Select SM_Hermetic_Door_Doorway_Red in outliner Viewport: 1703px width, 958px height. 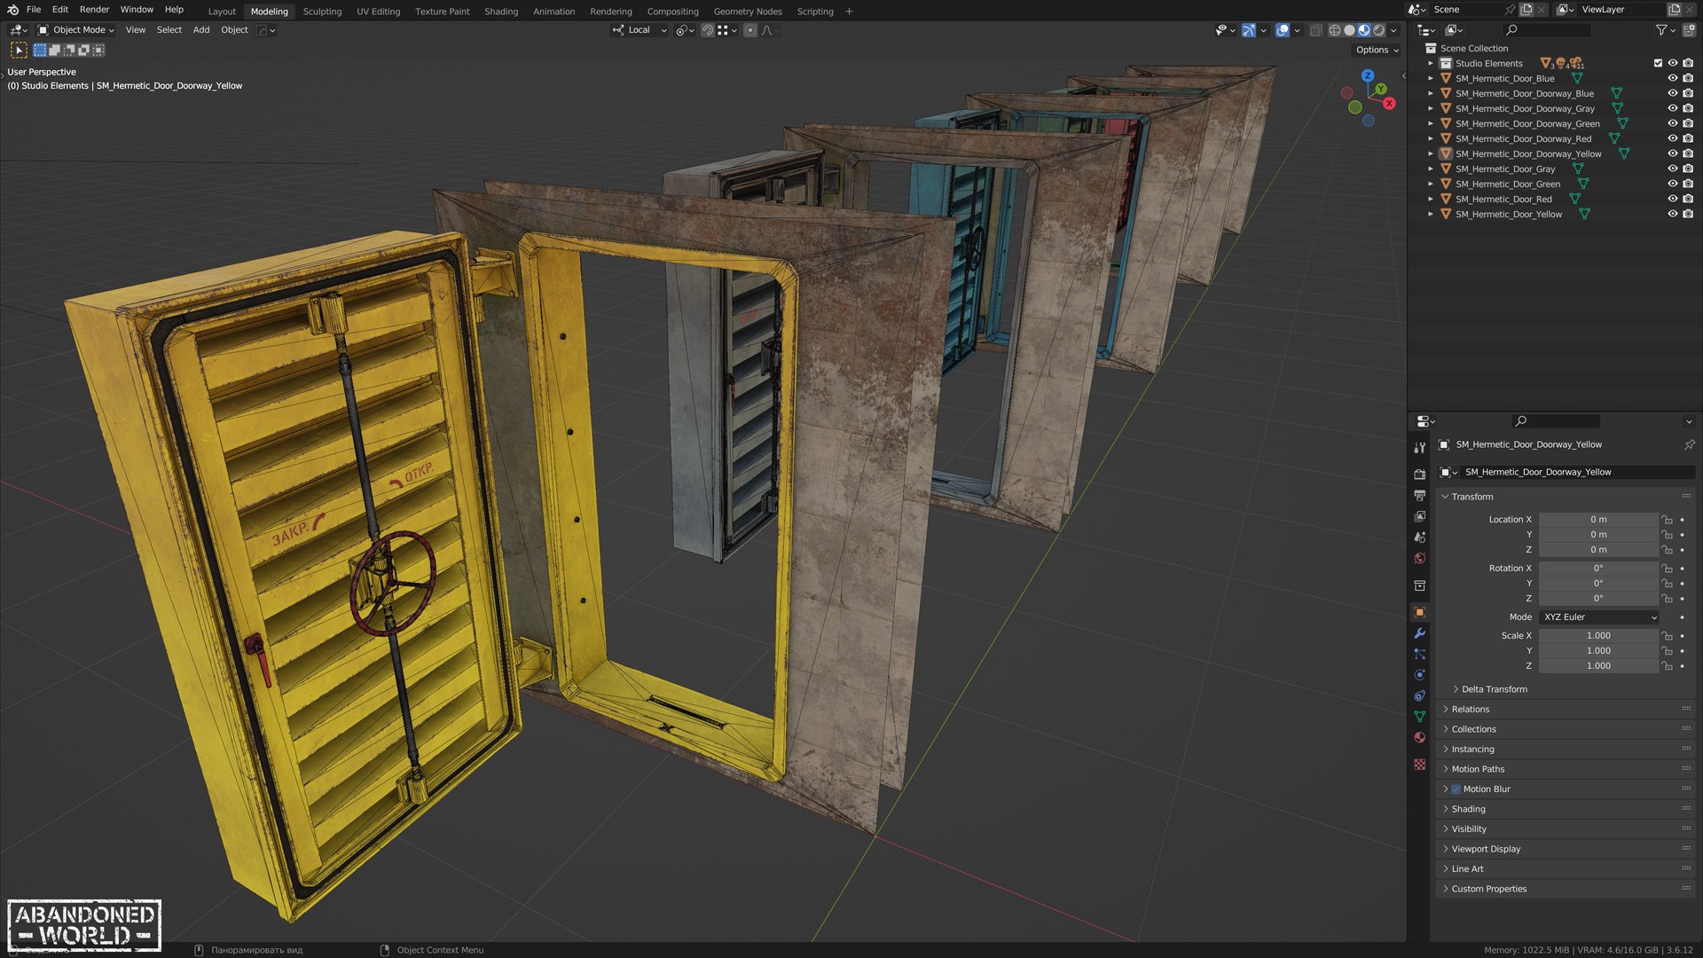point(1523,139)
